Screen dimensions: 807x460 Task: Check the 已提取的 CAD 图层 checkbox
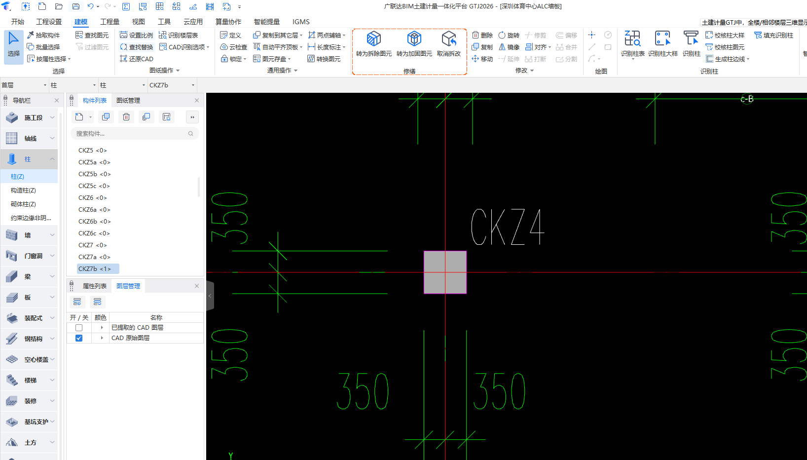pos(79,328)
